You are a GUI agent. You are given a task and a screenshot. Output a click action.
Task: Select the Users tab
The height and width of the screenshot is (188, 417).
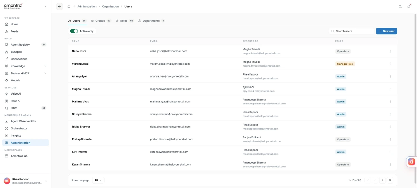pyautogui.click(x=77, y=21)
